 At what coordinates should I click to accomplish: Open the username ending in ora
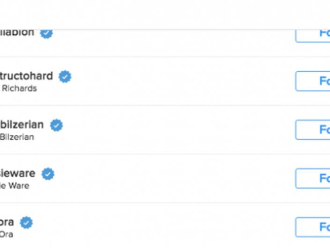pos(7,222)
